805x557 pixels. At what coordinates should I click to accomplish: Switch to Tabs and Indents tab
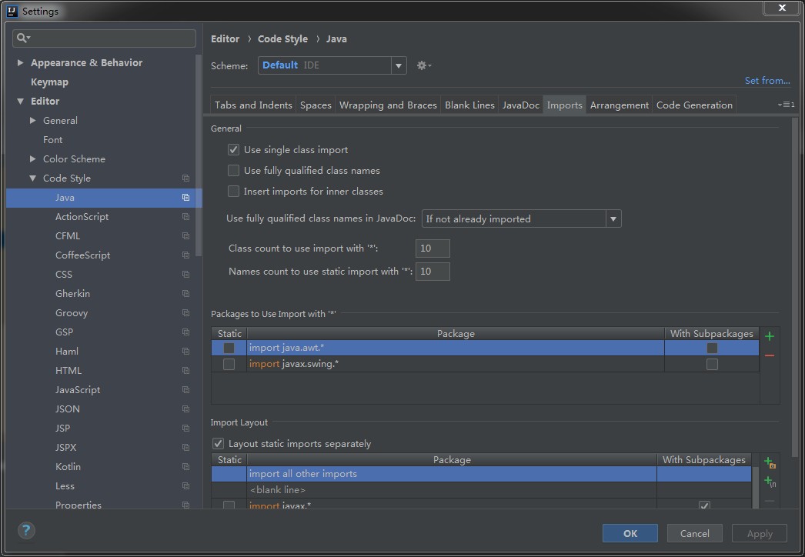(253, 105)
